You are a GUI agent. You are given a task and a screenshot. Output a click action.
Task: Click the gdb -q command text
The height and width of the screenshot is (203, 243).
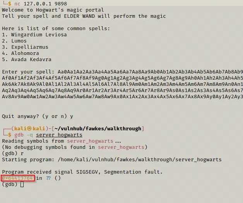point(24,135)
